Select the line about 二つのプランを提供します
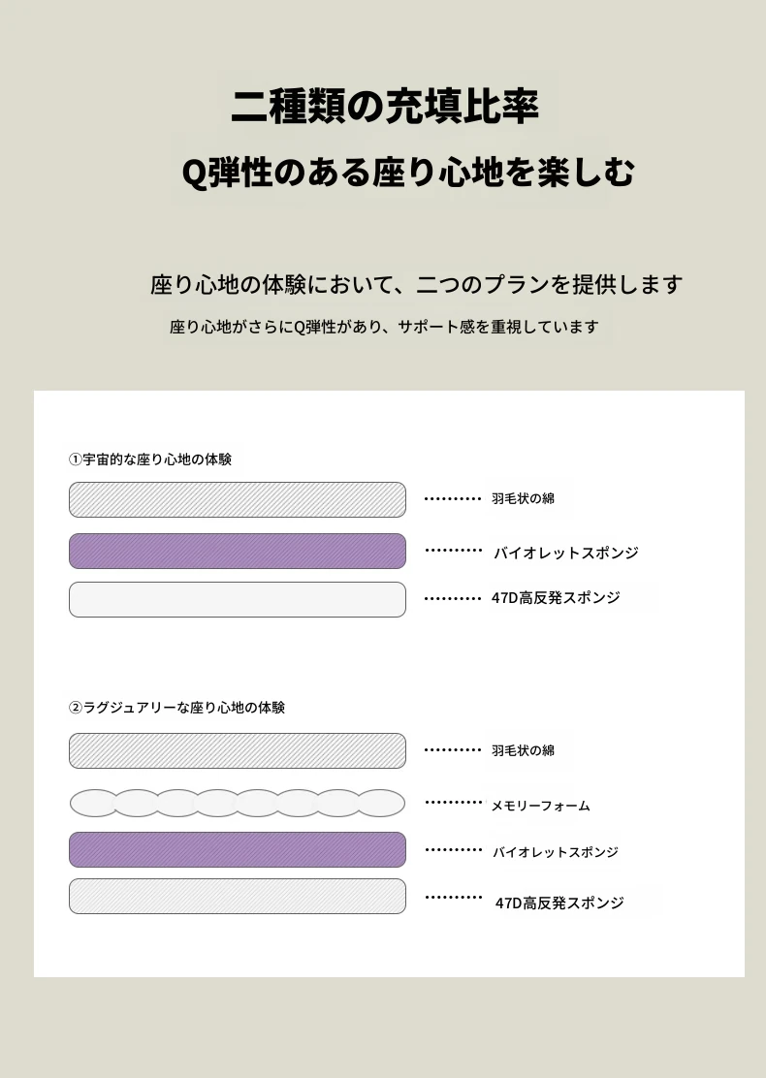 pyautogui.click(x=416, y=284)
